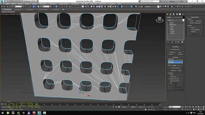
Task: Switch to Object Paint ribbon tab
Action: click(43, 10)
